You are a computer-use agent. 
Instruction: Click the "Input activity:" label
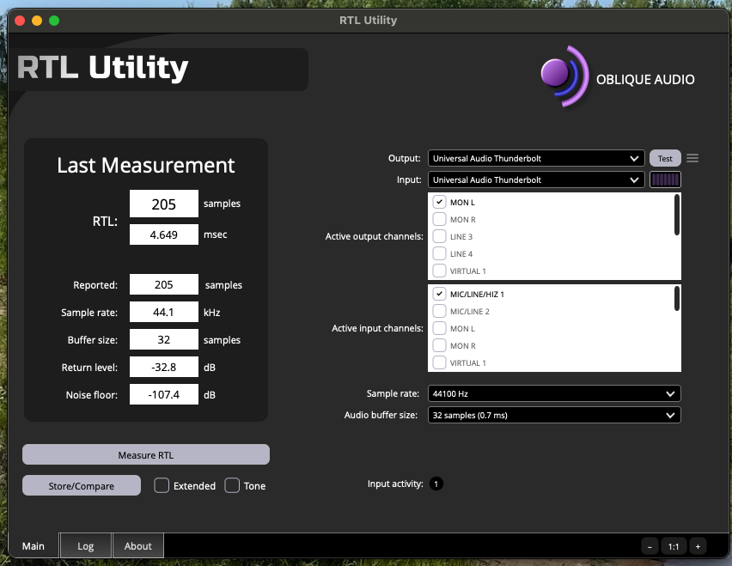pyautogui.click(x=395, y=484)
